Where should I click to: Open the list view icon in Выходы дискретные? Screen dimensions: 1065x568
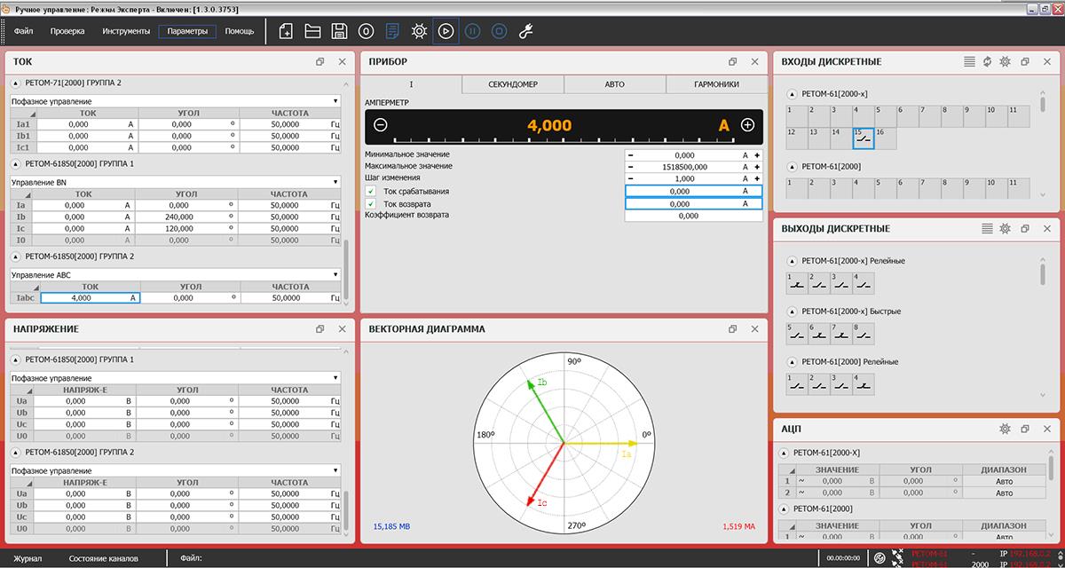pyautogui.click(x=987, y=229)
